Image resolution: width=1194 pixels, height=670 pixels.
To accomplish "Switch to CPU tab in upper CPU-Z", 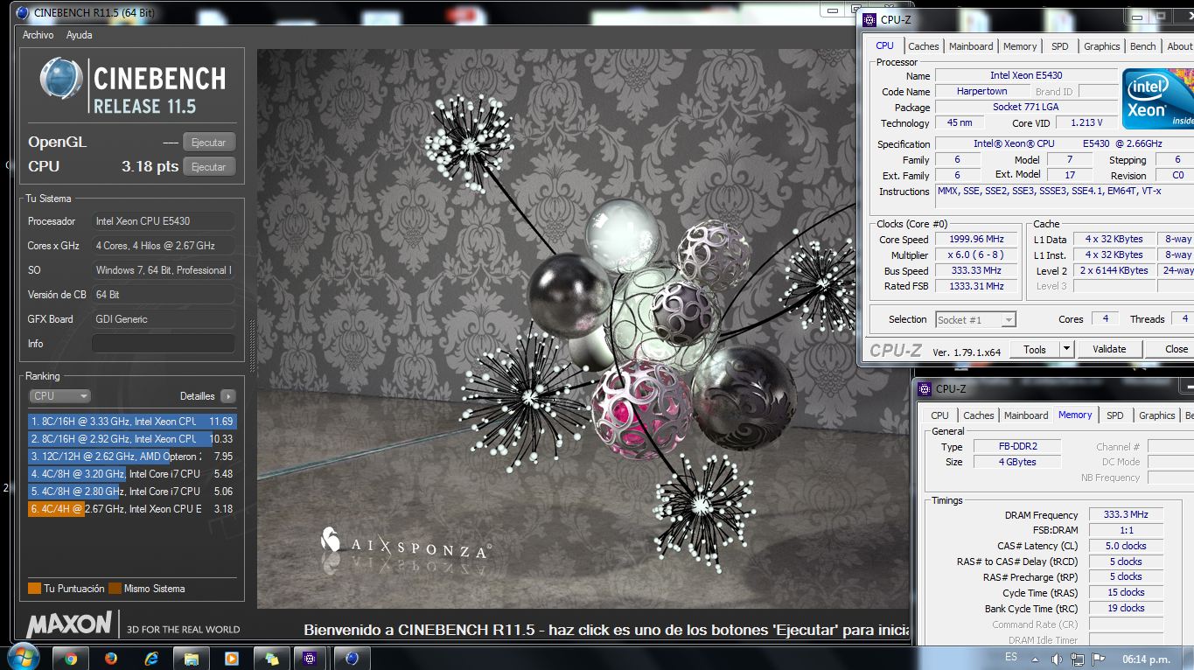I will pos(884,46).
